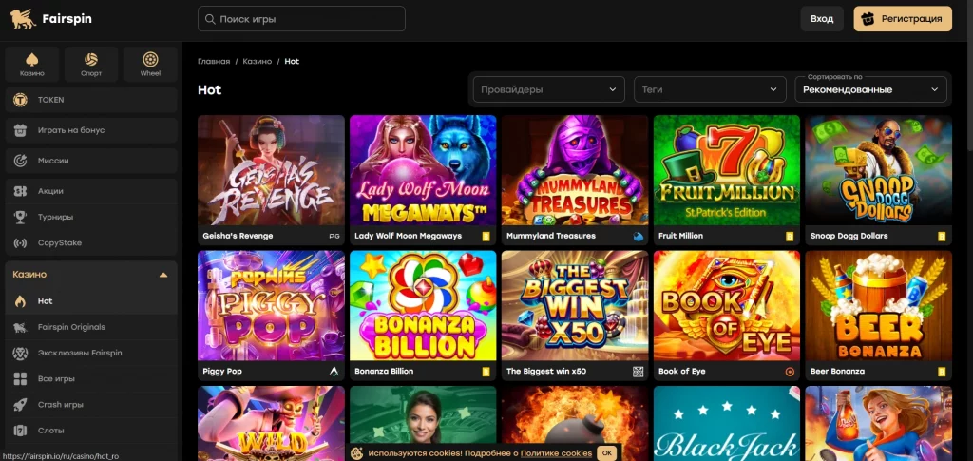Viewport: 973px width, 461px height.
Task: Click the Эксклюзивы Fairspin lion icon
Action: click(21, 353)
